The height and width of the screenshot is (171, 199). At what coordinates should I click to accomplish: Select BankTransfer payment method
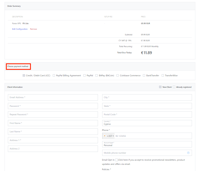[x=144, y=75]
